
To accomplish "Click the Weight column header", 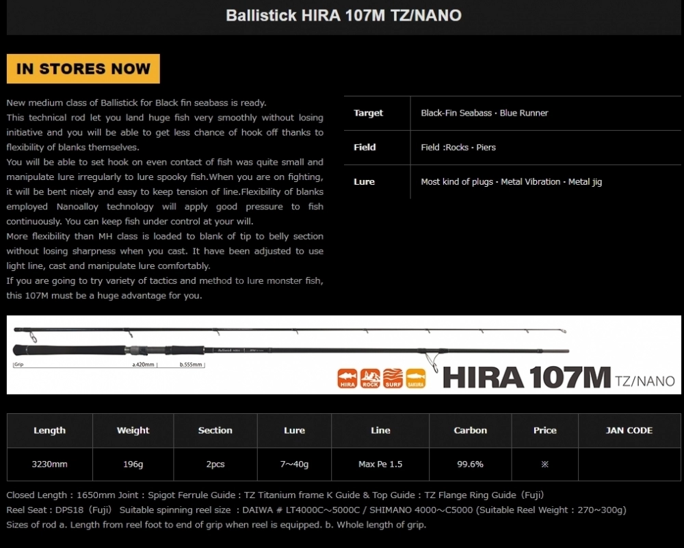I will [133, 430].
